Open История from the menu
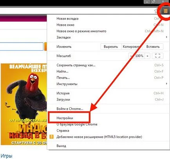 pyautogui.click(x=109, y=93)
